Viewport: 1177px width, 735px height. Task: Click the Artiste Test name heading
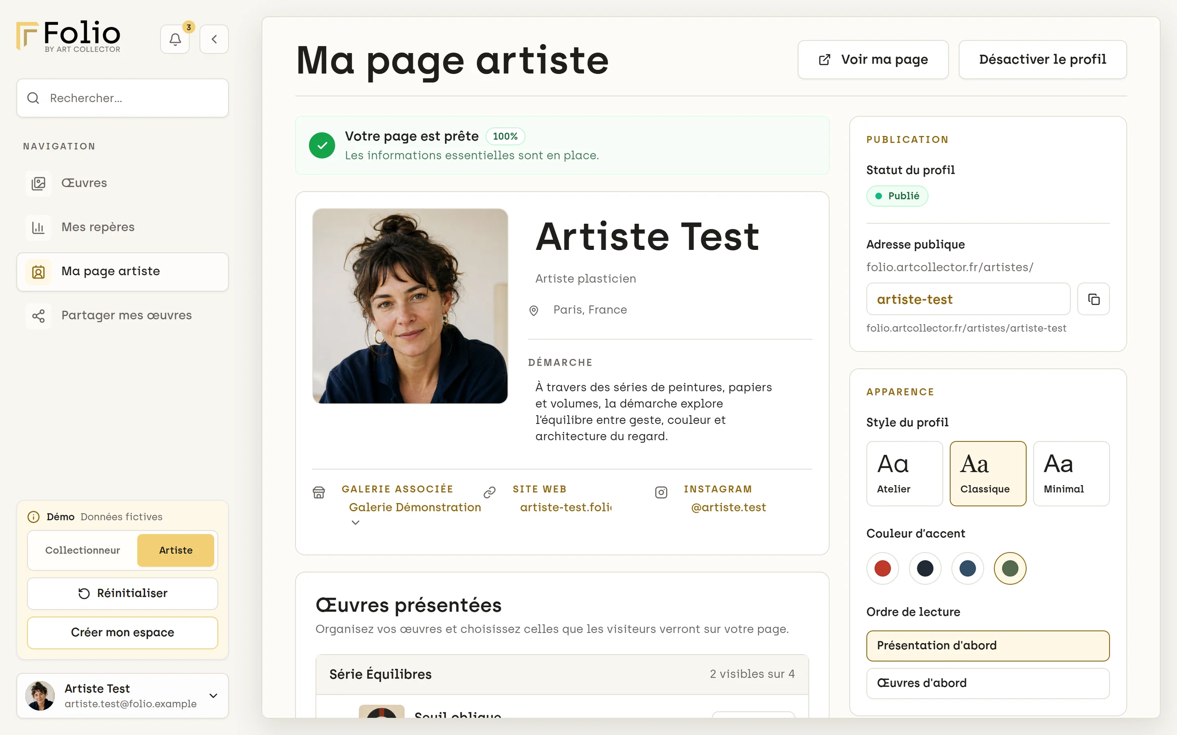tap(647, 237)
